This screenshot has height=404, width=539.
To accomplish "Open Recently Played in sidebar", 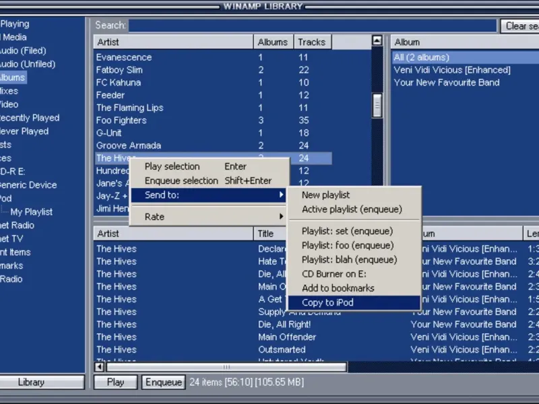I will pyautogui.click(x=30, y=118).
